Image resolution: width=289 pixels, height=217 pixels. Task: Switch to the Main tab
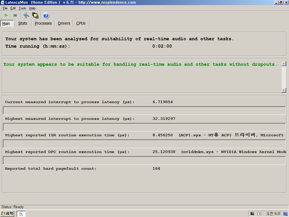click(x=7, y=24)
